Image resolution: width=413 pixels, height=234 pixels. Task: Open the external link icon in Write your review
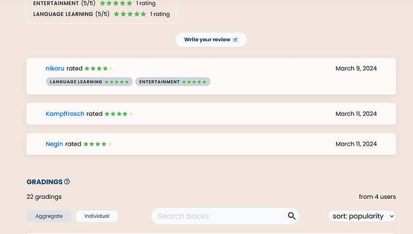click(235, 39)
